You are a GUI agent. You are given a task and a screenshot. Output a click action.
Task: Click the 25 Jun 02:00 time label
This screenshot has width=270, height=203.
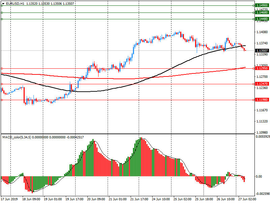[182, 199]
